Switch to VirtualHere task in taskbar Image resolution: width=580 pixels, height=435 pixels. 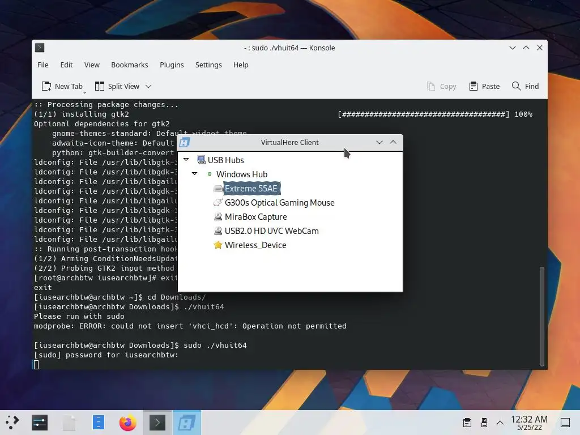(x=187, y=423)
